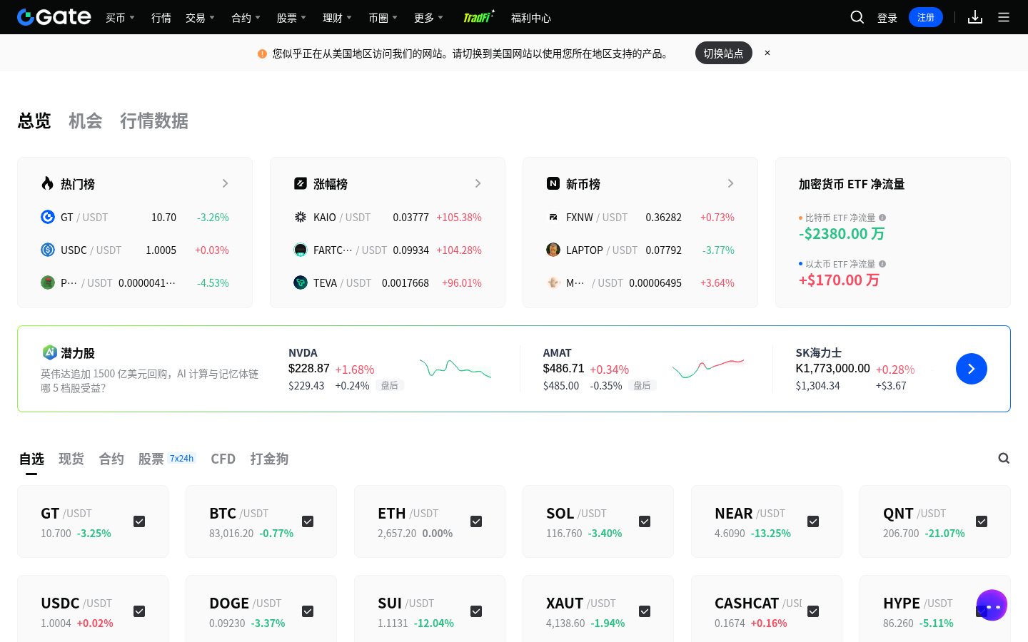Select the 合约 market tab
The width and height of the screenshot is (1028, 642).
click(x=111, y=459)
